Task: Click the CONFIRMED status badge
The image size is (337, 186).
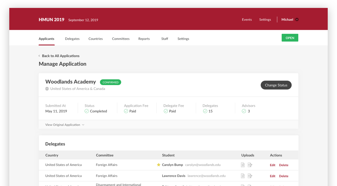Action: (111, 82)
